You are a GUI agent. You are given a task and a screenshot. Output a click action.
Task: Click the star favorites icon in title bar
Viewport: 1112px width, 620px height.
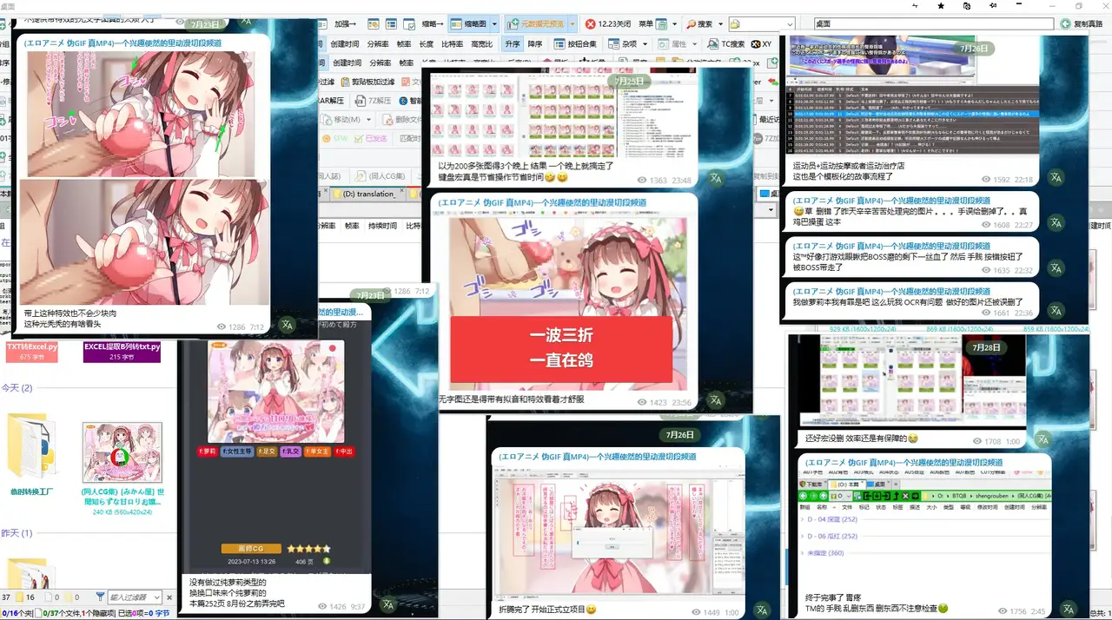click(941, 6)
